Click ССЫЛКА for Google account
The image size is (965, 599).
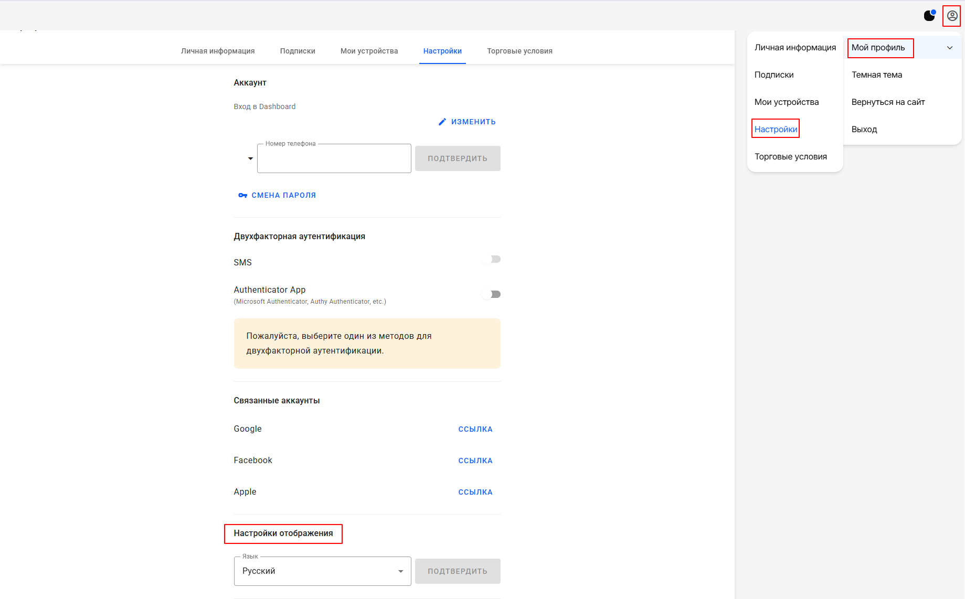click(475, 429)
